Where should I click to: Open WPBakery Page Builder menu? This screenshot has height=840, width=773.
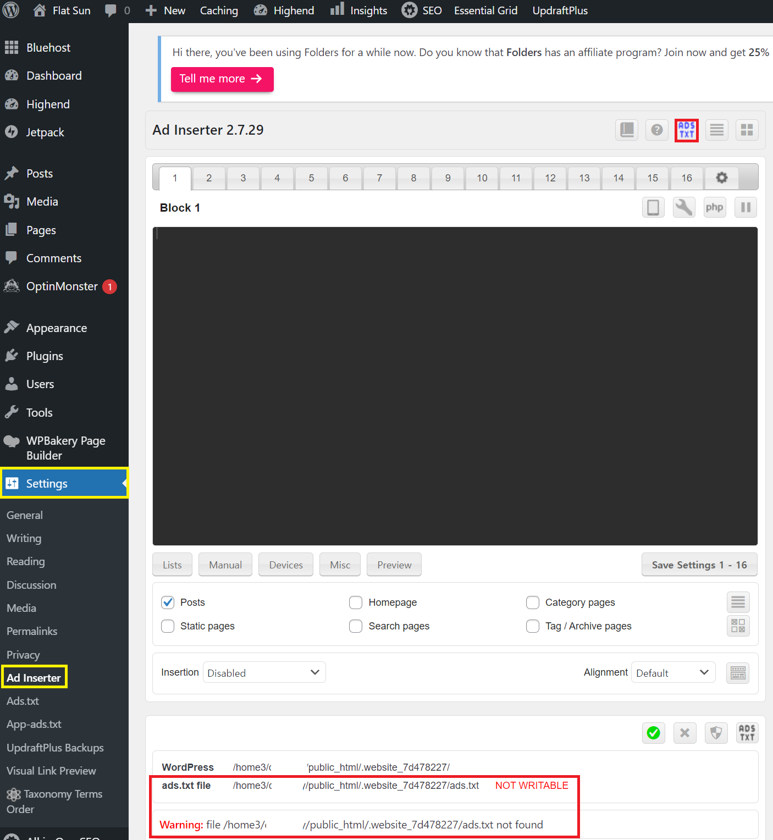(64, 448)
